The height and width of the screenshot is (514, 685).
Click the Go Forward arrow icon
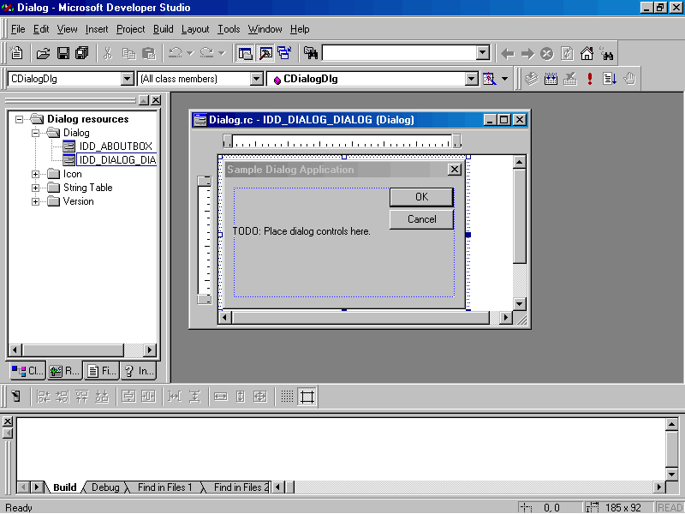pos(527,54)
